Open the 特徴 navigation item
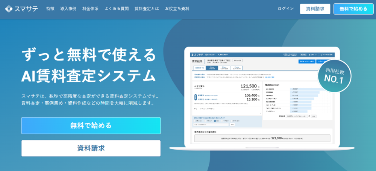 point(50,9)
